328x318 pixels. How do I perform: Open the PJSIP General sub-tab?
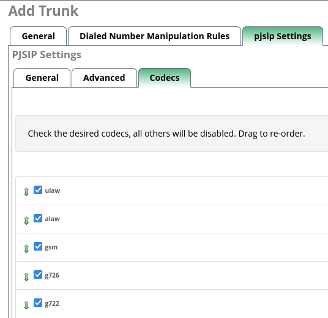click(42, 78)
